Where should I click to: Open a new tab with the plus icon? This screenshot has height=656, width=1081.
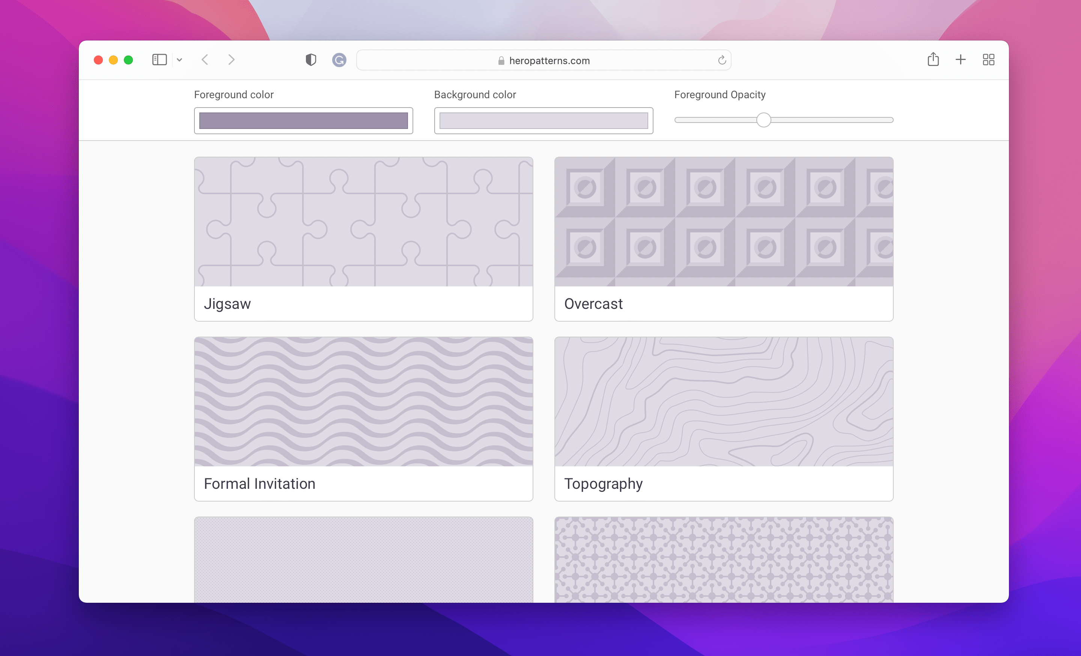tap(961, 60)
